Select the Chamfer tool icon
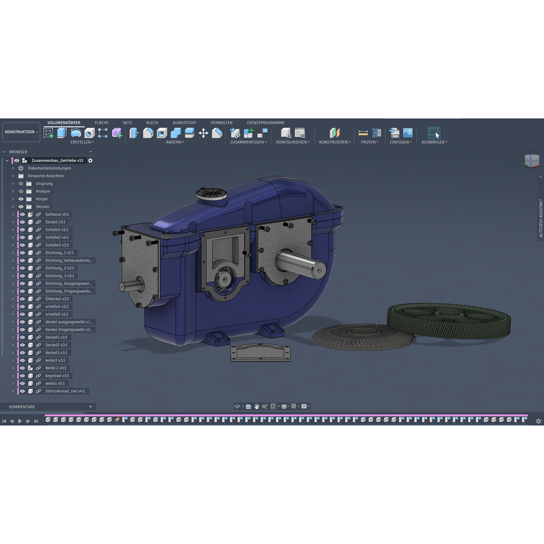 coord(217,133)
